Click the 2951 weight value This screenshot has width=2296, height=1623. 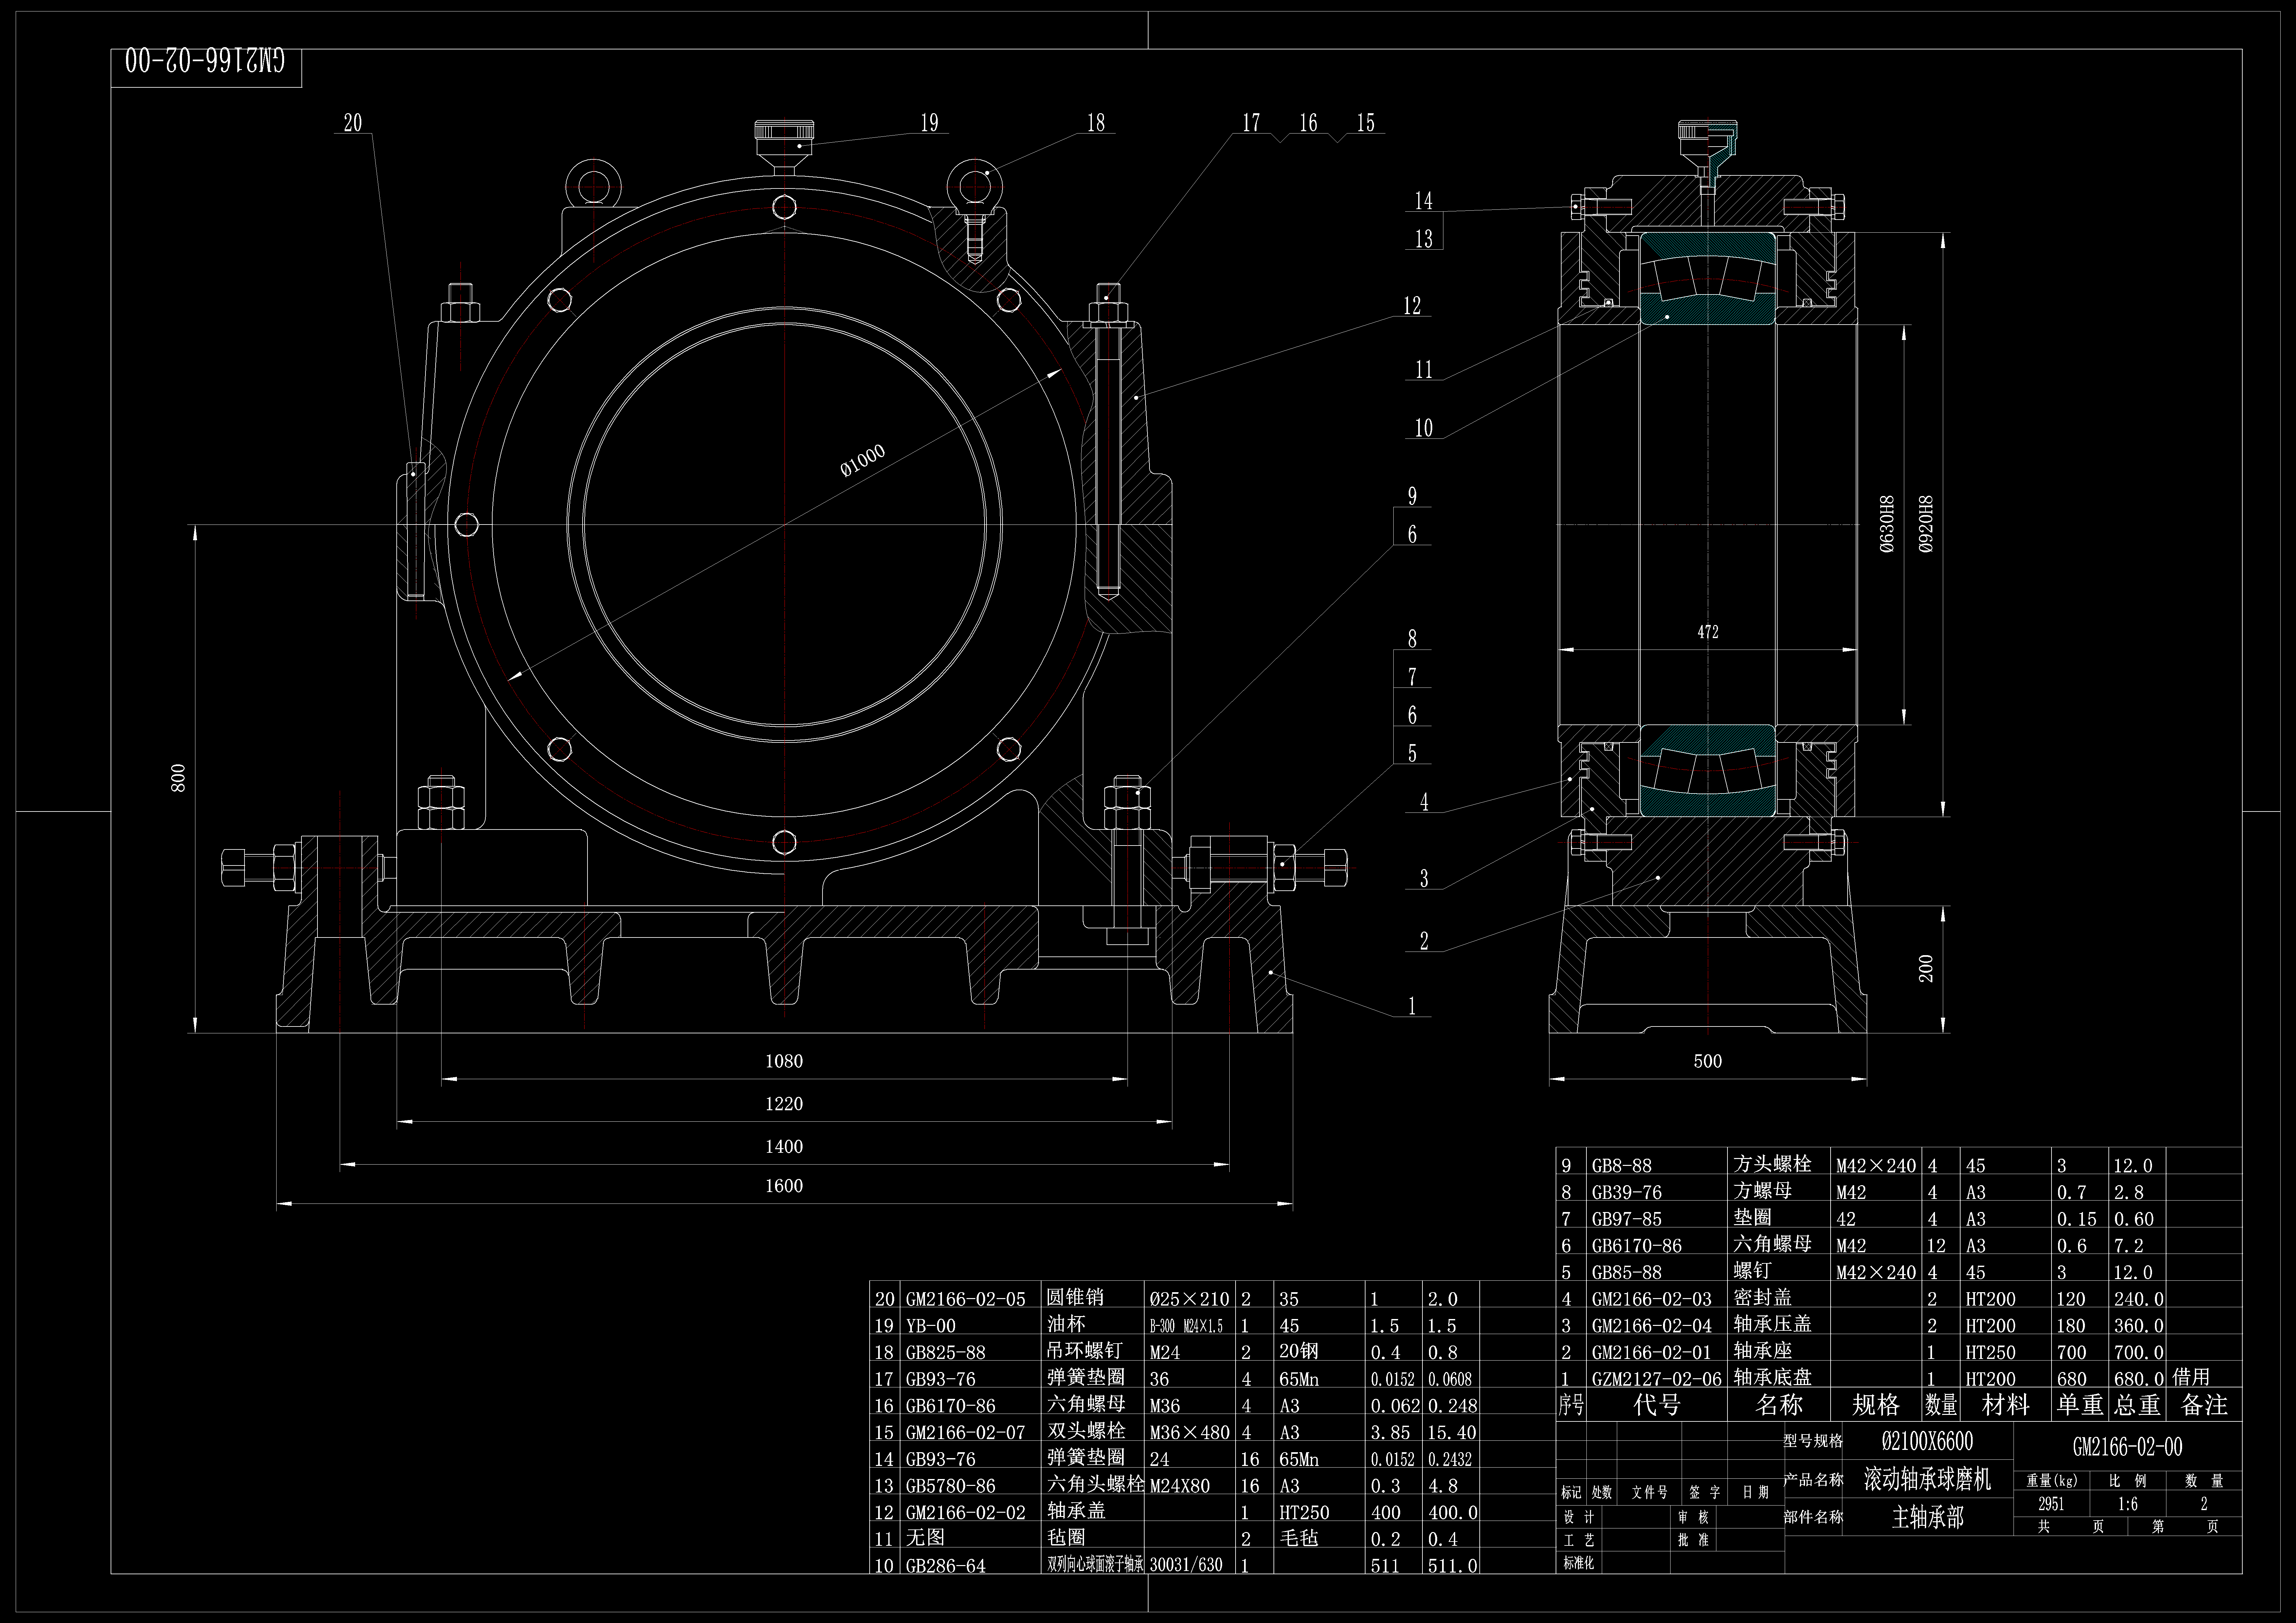coord(2051,1504)
